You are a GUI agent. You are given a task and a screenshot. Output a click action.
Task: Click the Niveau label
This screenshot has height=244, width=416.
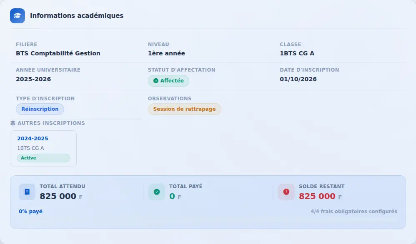(x=158, y=45)
